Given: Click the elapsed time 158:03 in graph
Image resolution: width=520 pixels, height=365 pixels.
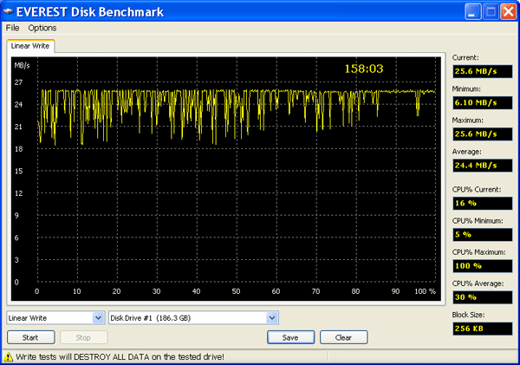Looking at the screenshot, I should click(364, 68).
